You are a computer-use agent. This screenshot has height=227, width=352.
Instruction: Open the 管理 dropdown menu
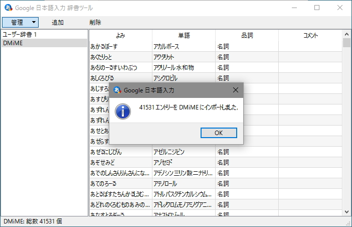pos(20,22)
